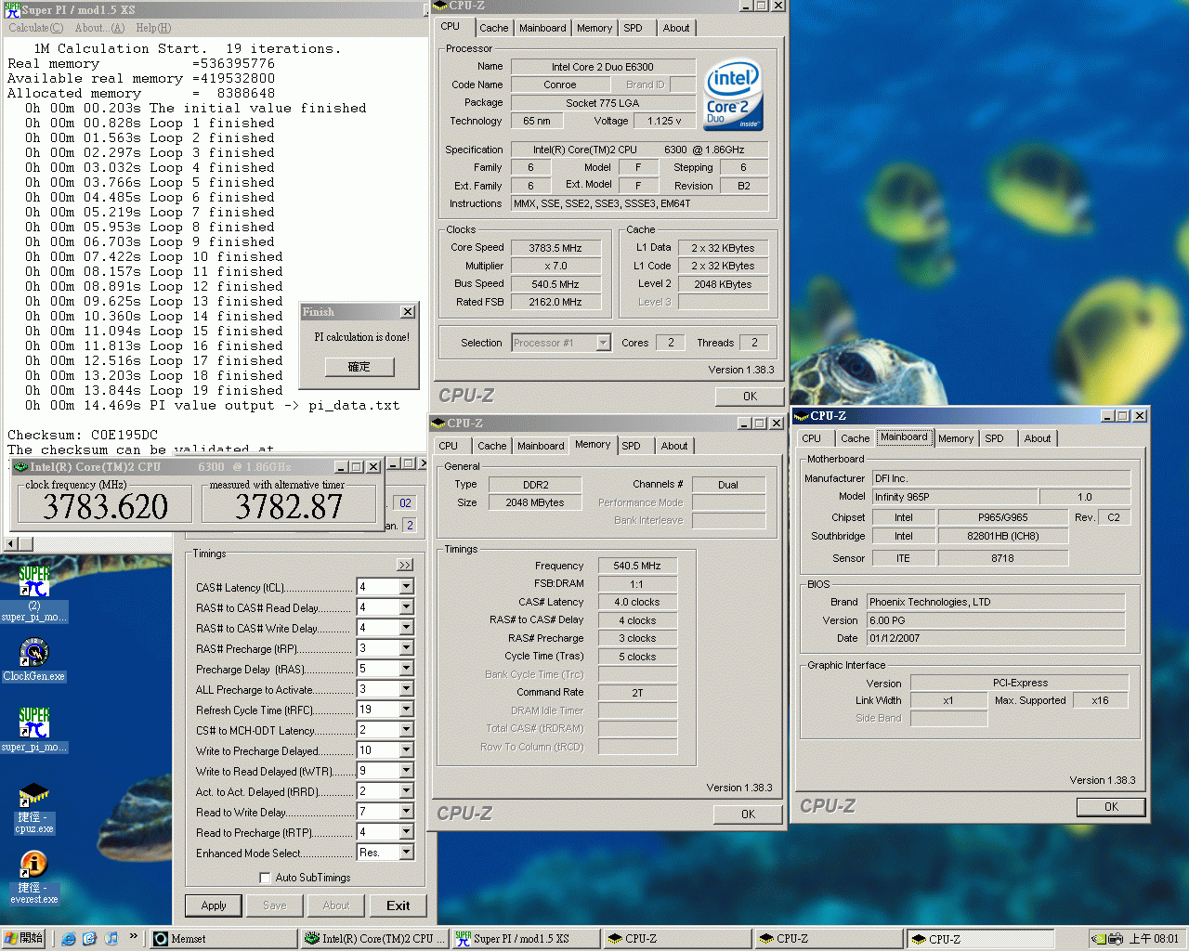This screenshot has height=951, width=1189.
Task: Click the Core Speed field showing 3783.5 MHz
Action: (555, 248)
